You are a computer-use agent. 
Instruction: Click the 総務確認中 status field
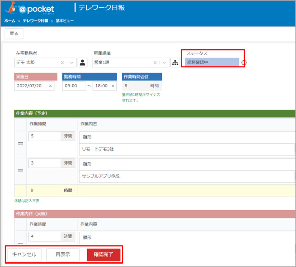(212, 62)
